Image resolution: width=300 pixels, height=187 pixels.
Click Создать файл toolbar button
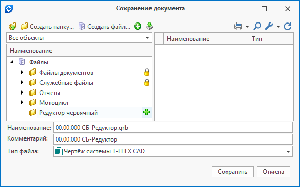click(x=104, y=26)
